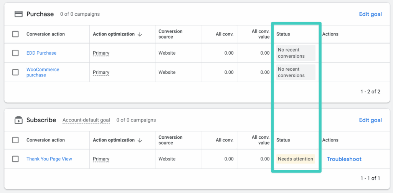Click the Needs attention status badge
The image size is (393, 193).
tap(296, 159)
